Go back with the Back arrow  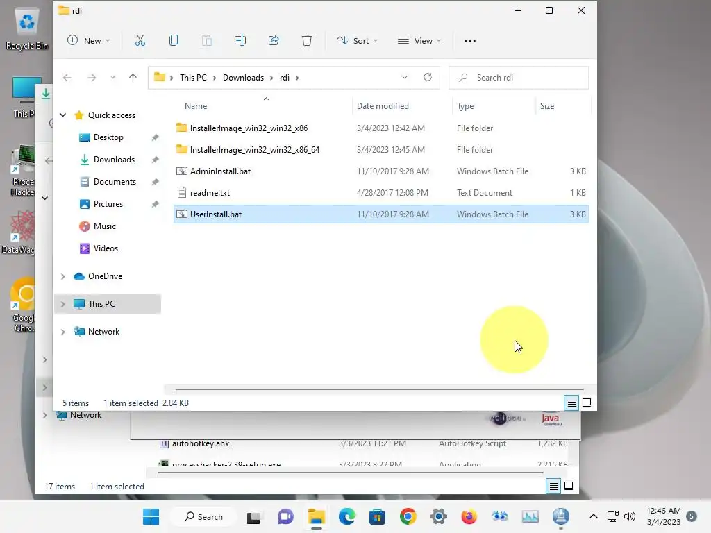coord(67,78)
